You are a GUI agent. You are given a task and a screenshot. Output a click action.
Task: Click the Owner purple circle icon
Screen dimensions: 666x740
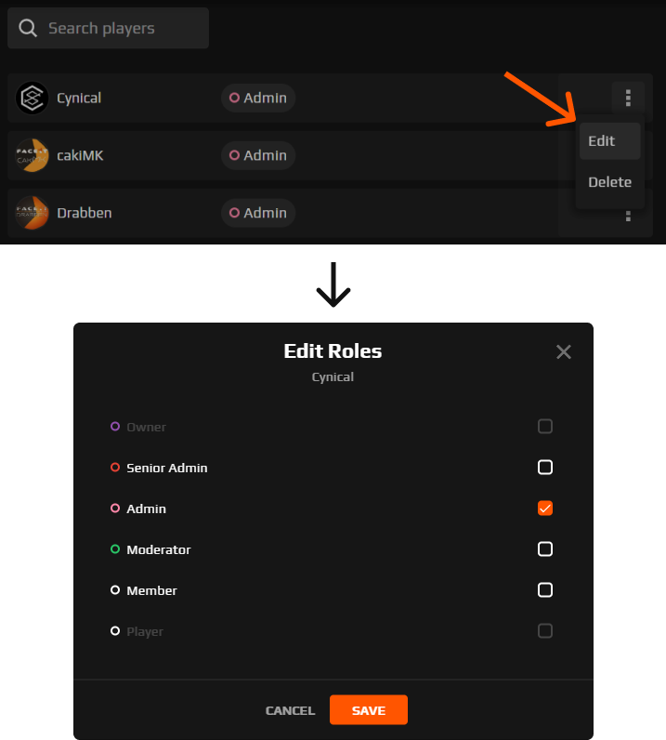[x=115, y=426]
